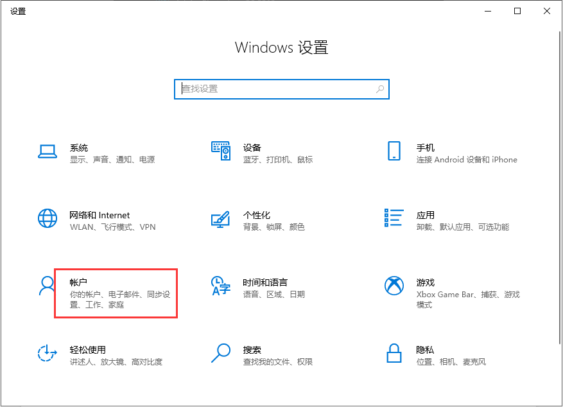The height and width of the screenshot is (407, 563).
Task: Click the text 蓝牙、打印机、鼠标
Action: [278, 160]
